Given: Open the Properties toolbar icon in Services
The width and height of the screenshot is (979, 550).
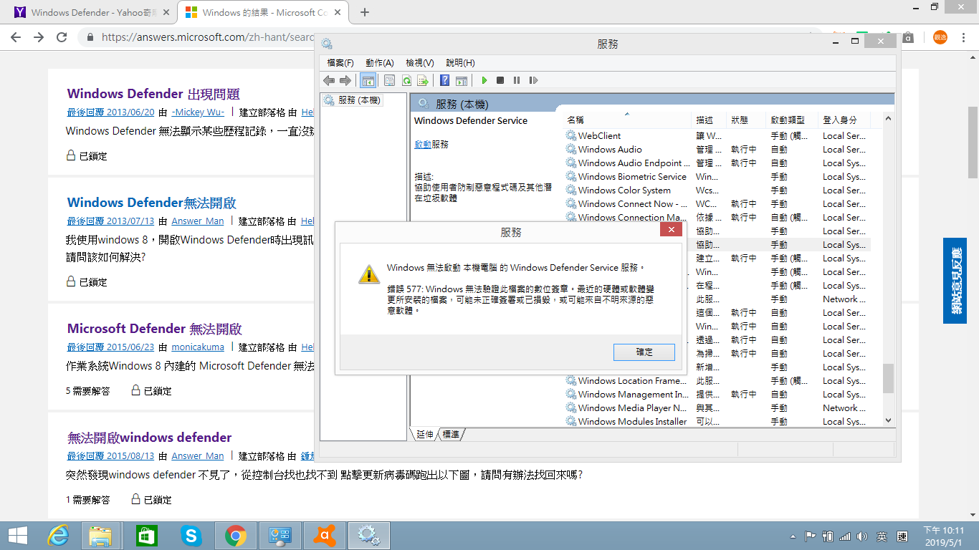Looking at the screenshot, I should coord(389,81).
